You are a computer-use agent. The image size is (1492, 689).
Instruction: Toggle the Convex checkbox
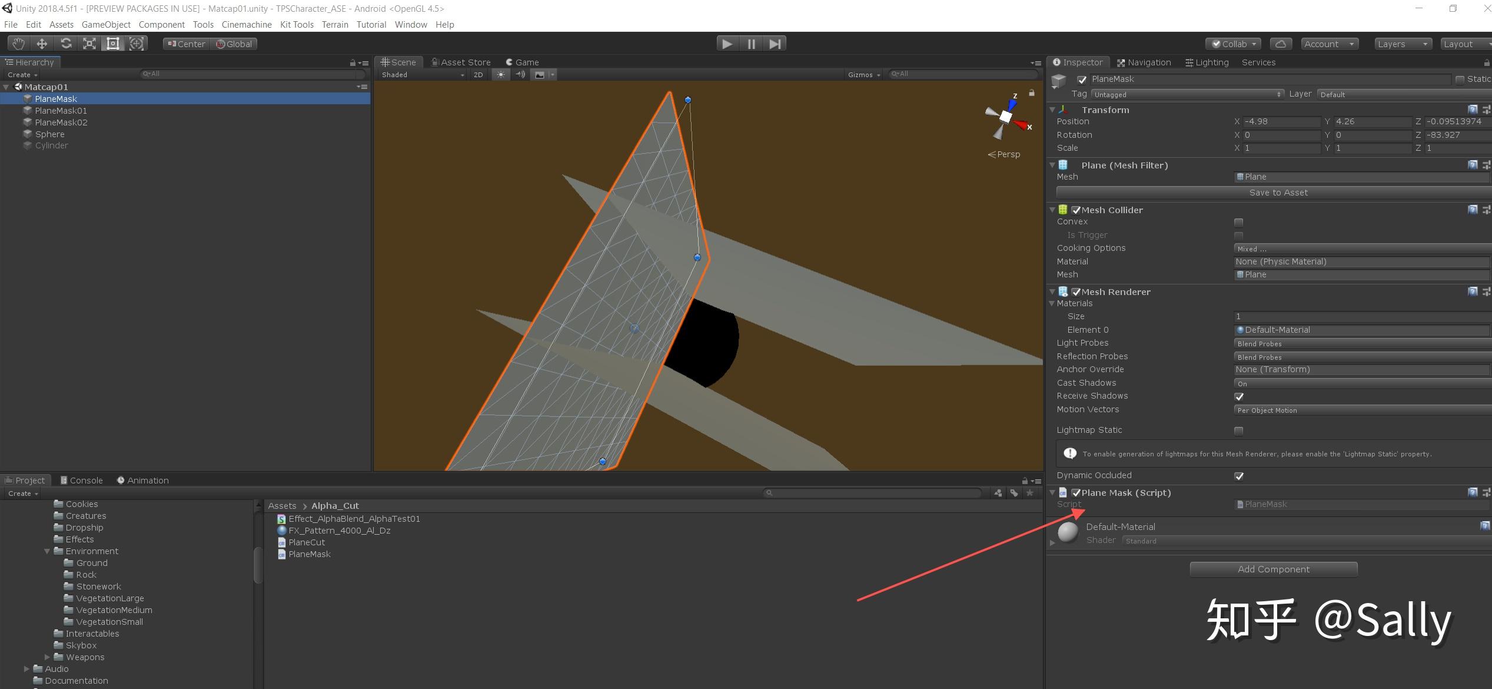(x=1238, y=222)
